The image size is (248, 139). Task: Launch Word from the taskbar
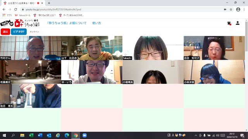(x=40, y=136)
